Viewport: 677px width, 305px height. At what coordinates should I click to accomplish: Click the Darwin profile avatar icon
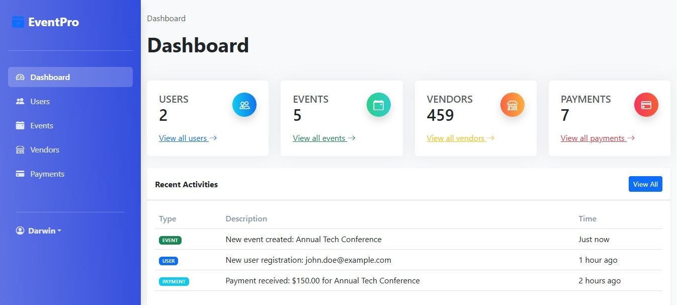tap(20, 231)
